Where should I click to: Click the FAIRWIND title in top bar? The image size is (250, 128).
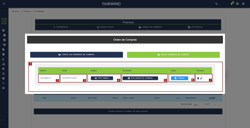coord(112,4)
